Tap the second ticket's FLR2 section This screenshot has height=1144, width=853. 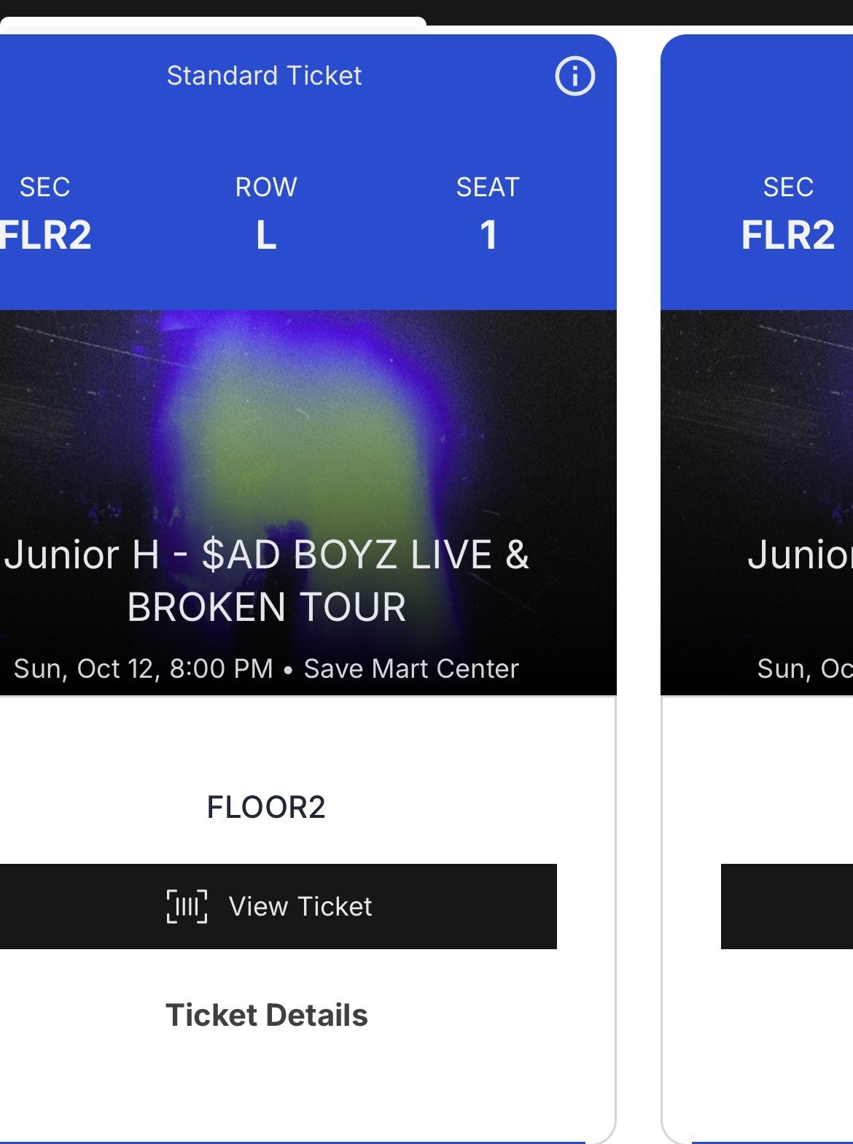[x=787, y=235]
